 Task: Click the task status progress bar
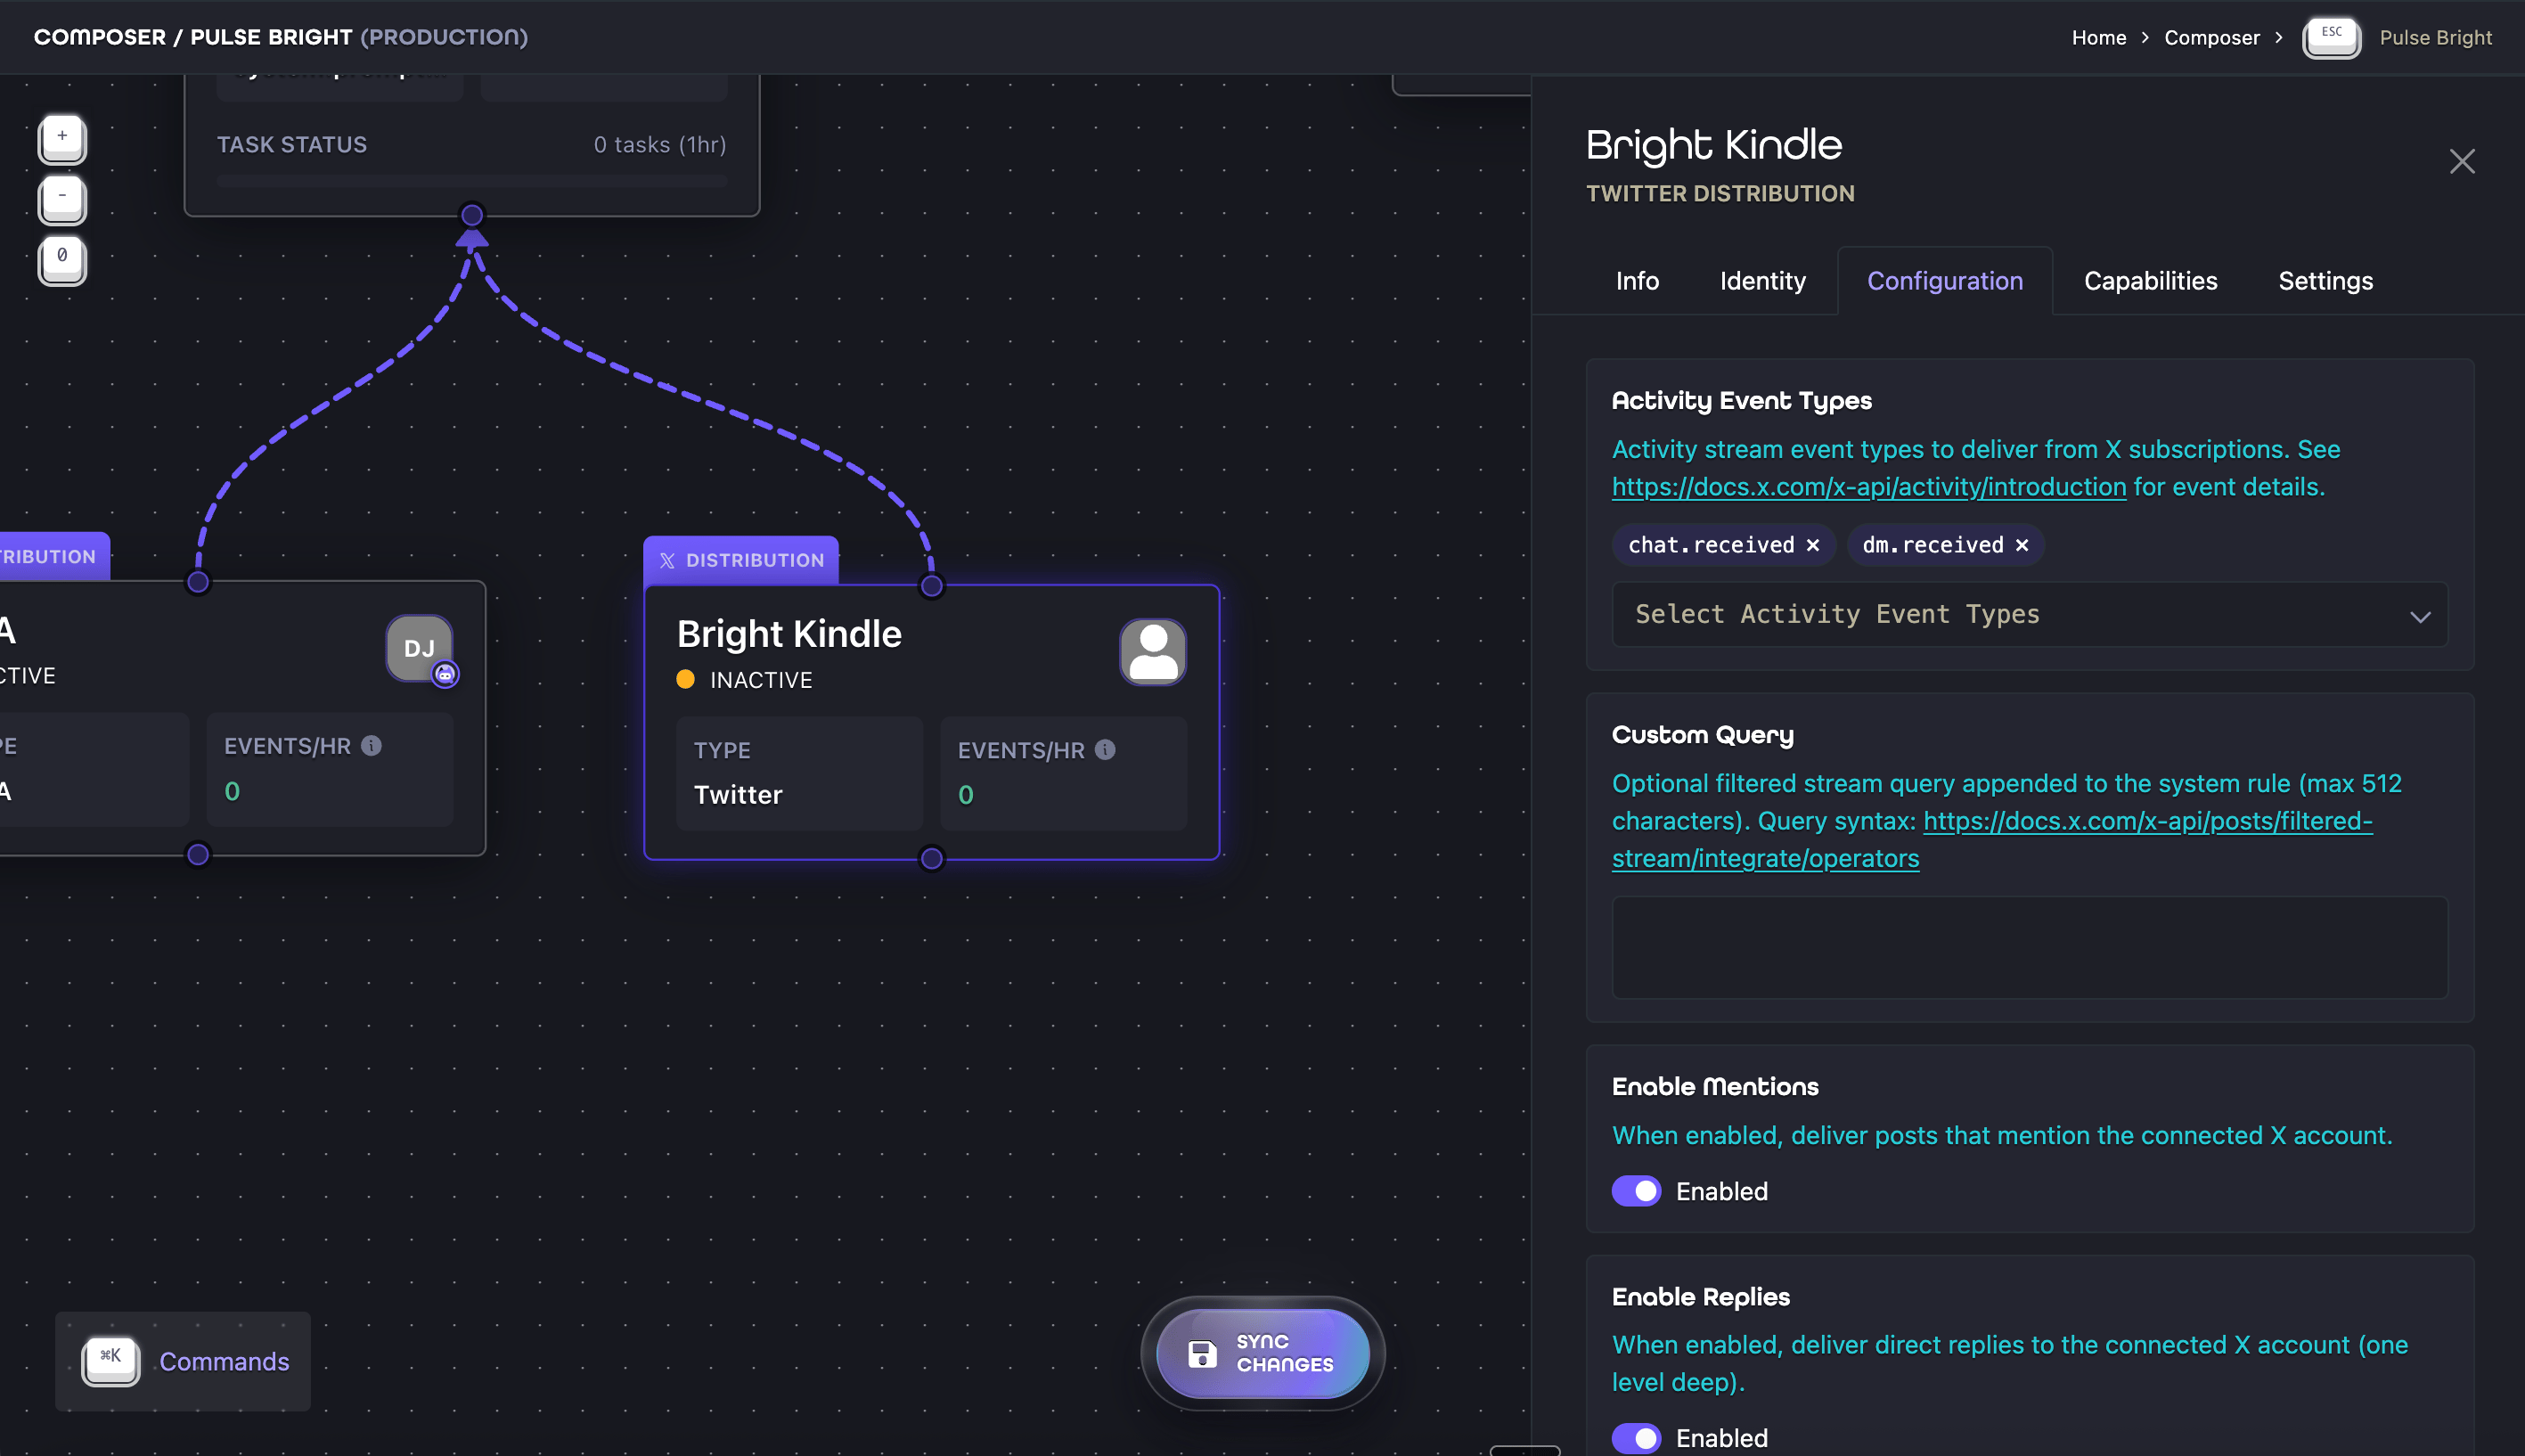[472, 181]
